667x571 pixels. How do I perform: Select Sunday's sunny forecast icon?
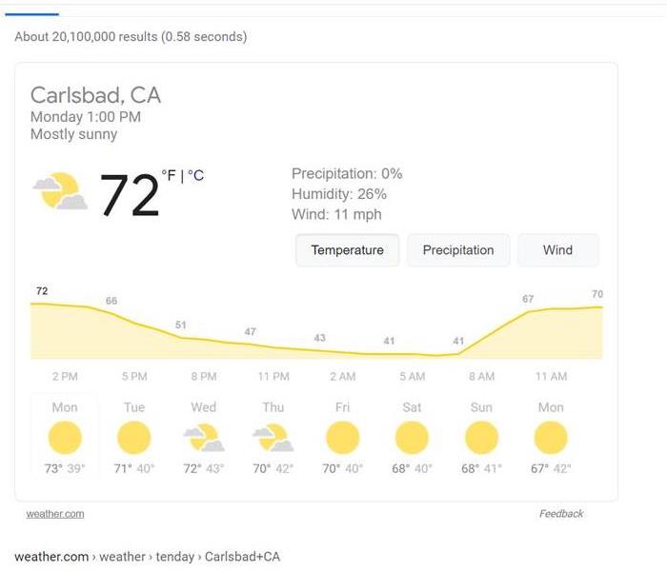click(x=481, y=438)
